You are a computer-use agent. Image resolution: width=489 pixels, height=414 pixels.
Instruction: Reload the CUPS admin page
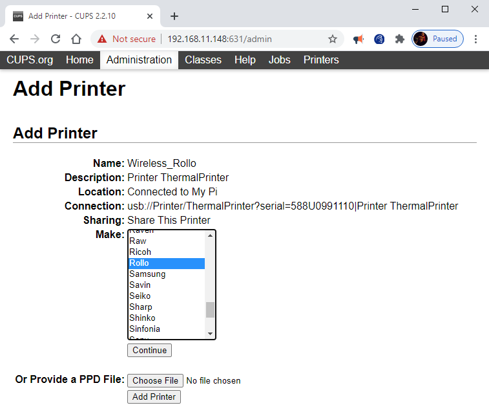[56, 39]
